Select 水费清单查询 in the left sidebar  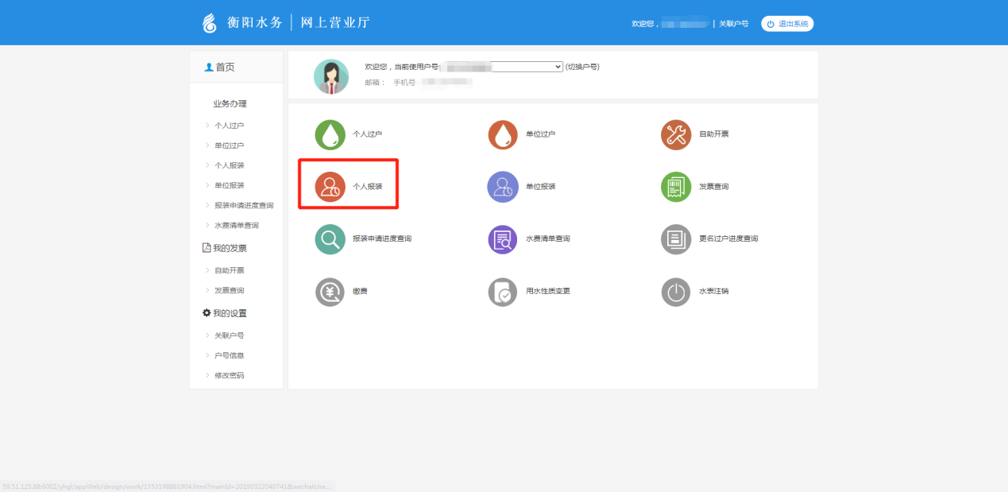(236, 226)
